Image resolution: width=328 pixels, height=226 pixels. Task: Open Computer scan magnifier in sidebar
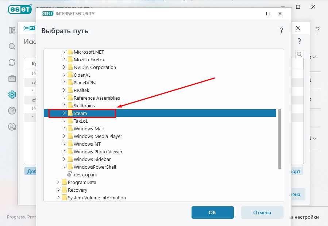tap(12, 46)
